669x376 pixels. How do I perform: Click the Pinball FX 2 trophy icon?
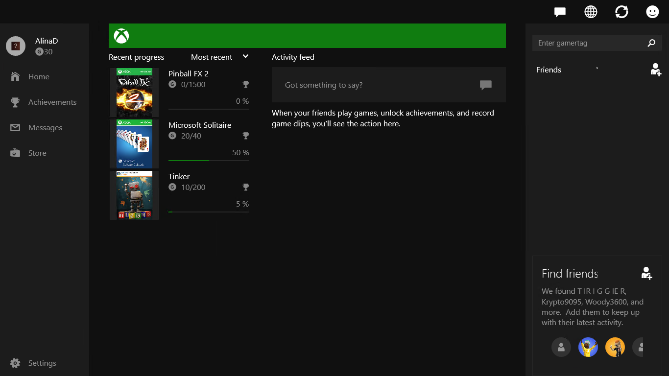(x=246, y=84)
